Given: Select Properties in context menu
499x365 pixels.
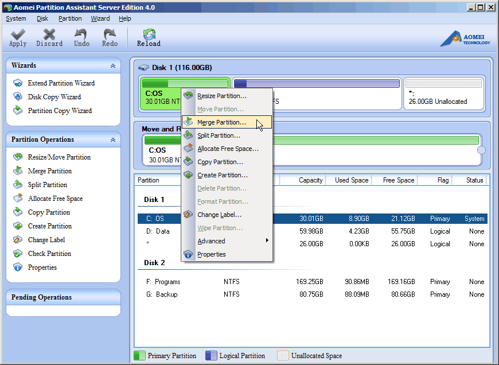Looking at the screenshot, I should (x=227, y=254).
